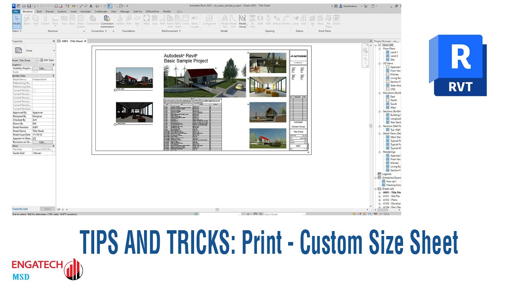
Task: Click the Print icon in quick access toolbar
Action: [x=56, y=7]
